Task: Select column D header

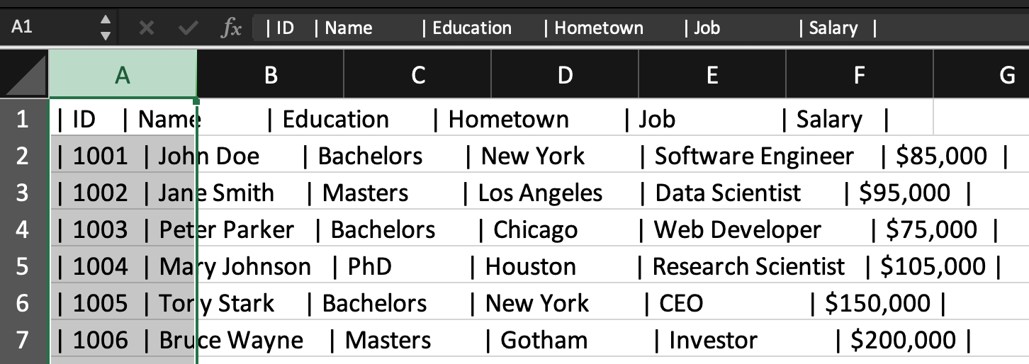Action: click(565, 75)
